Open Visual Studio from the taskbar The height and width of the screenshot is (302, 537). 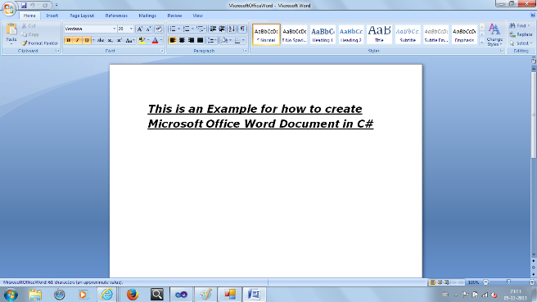[181, 294]
